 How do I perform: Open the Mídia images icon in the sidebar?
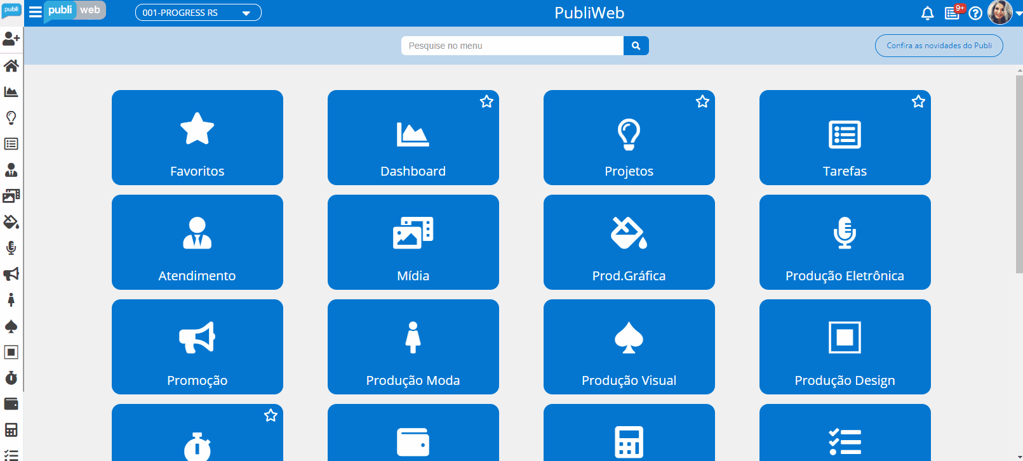(x=11, y=196)
